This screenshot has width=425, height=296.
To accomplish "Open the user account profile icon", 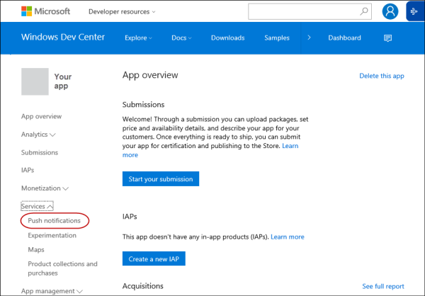I will coord(390,11).
